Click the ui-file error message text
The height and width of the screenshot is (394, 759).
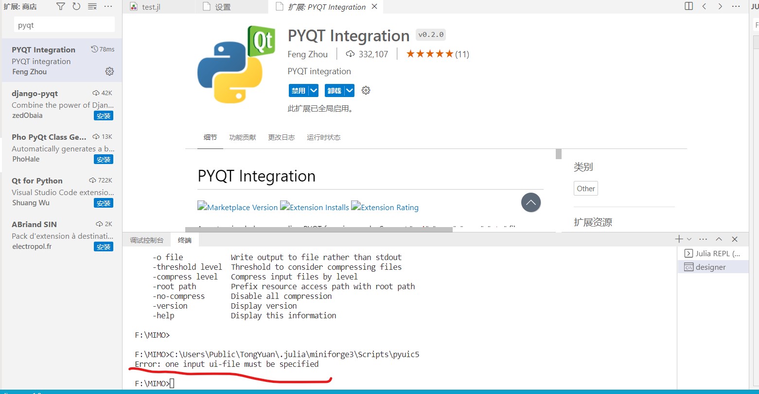227,364
